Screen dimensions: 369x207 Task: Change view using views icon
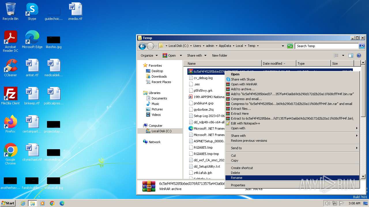click(336, 55)
